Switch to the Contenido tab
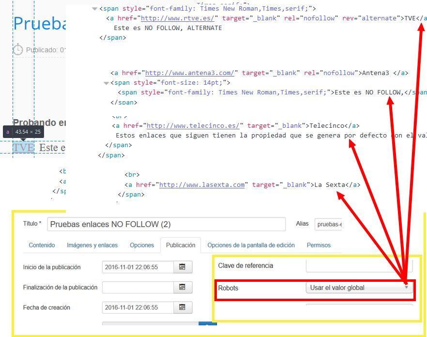The image size is (427, 337). tap(42, 245)
